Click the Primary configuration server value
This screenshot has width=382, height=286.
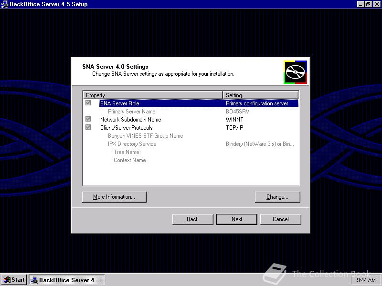pyautogui.click(x=257, y=103)
